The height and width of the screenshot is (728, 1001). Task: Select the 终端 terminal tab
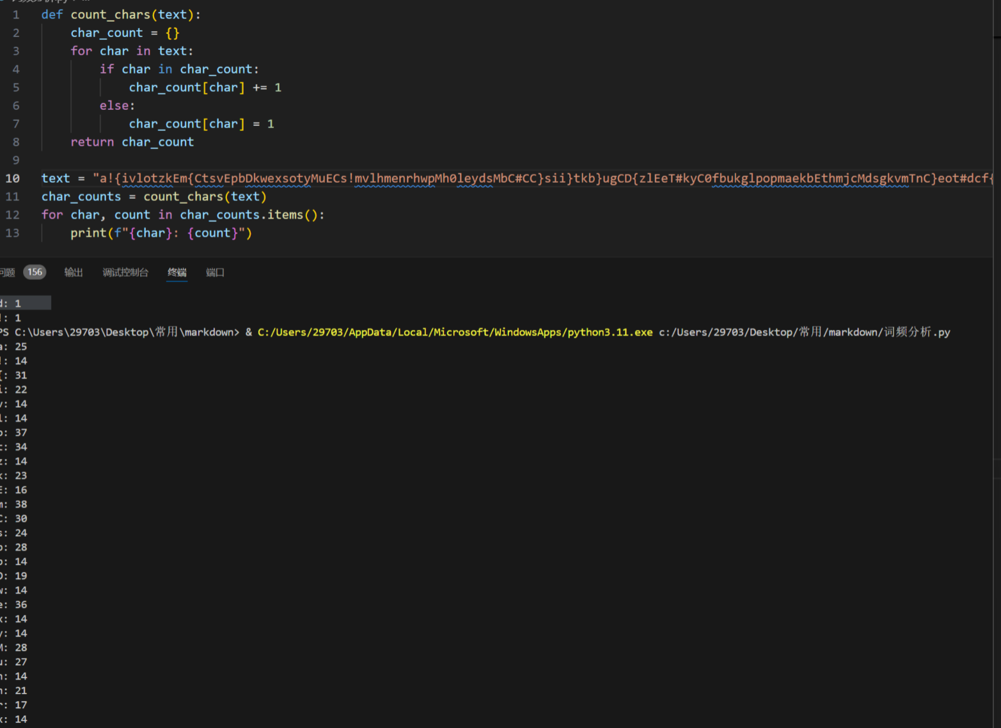tap(177, 272)
